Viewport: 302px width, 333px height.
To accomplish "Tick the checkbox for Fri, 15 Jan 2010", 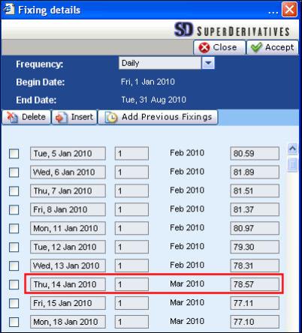I will [14, 303].
